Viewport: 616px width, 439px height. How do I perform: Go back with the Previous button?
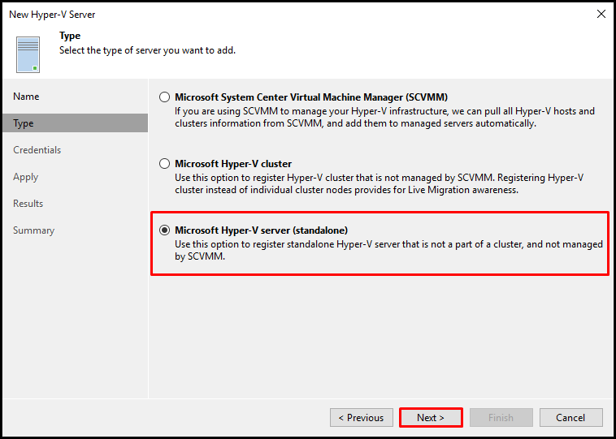coord(362,418)
